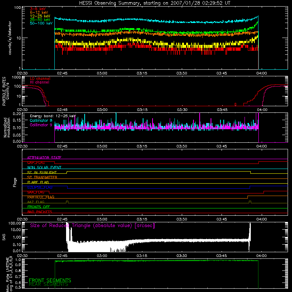Screen dimensions: 292x292
Task: Select the ATTENUATOR_STATE flag label
Action: pyautogui.click(x=44, y=158)
